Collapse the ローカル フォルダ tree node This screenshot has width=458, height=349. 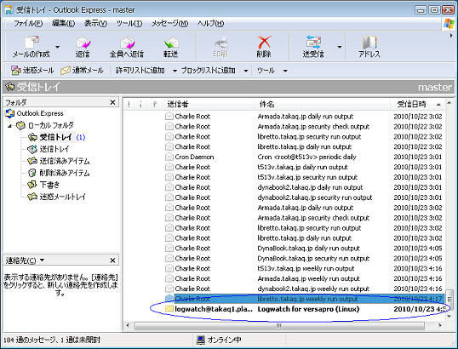(x=10, y=126)
